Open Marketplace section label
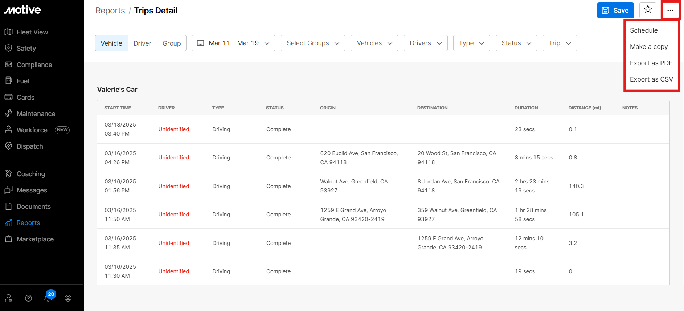684x311 pixels. (x=35, y=239)
